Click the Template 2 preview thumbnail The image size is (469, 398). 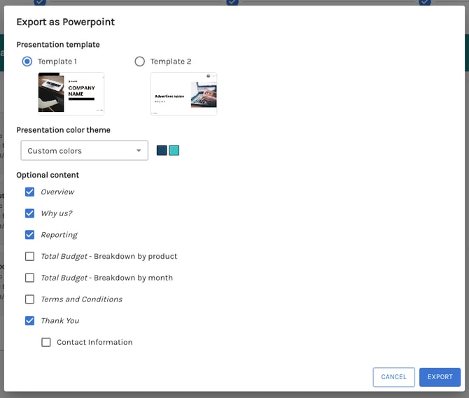coord(183,93)
